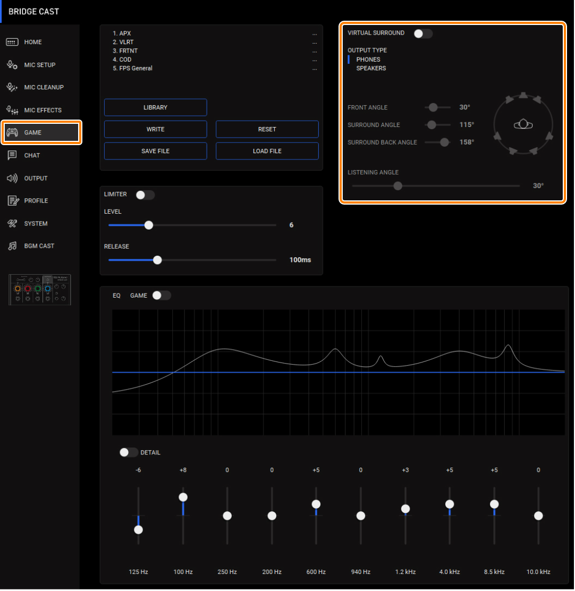The image size is (575, 591).
Task: Open the OUTPUT menu label
Action: click(36, 178)
